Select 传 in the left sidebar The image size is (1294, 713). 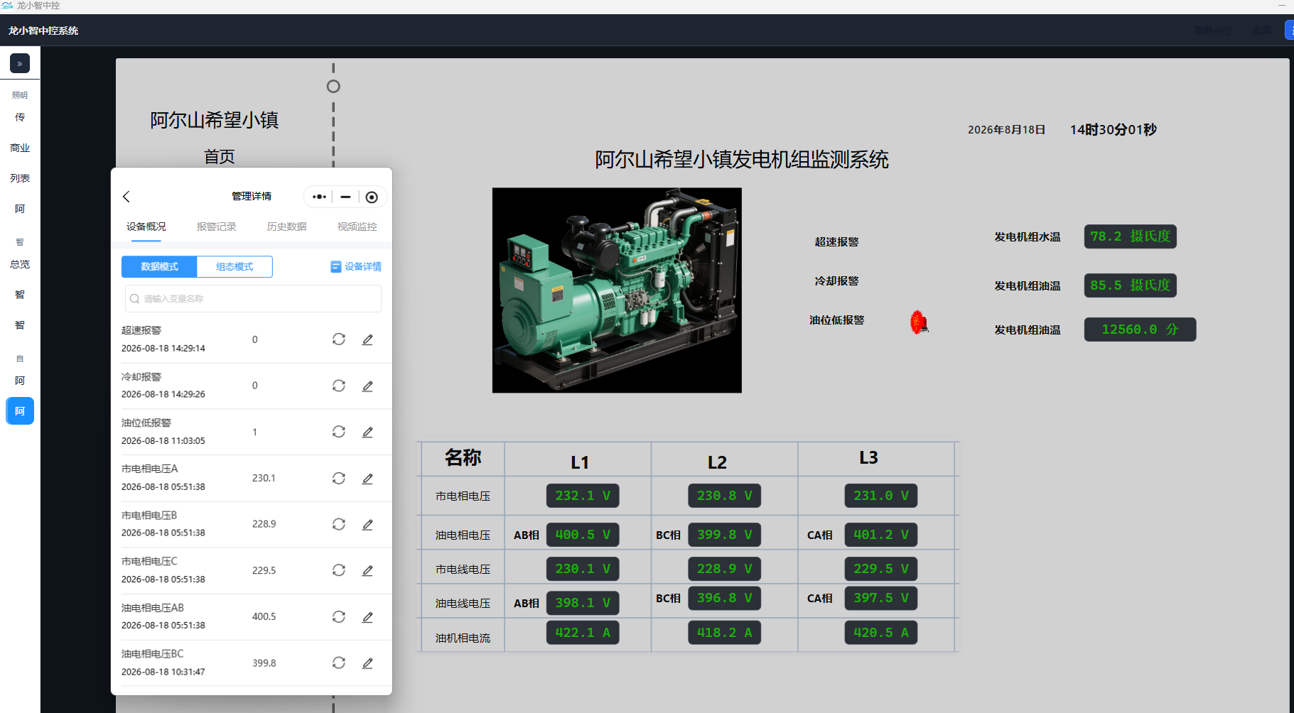pyautogui.click(x=20, y=117)
